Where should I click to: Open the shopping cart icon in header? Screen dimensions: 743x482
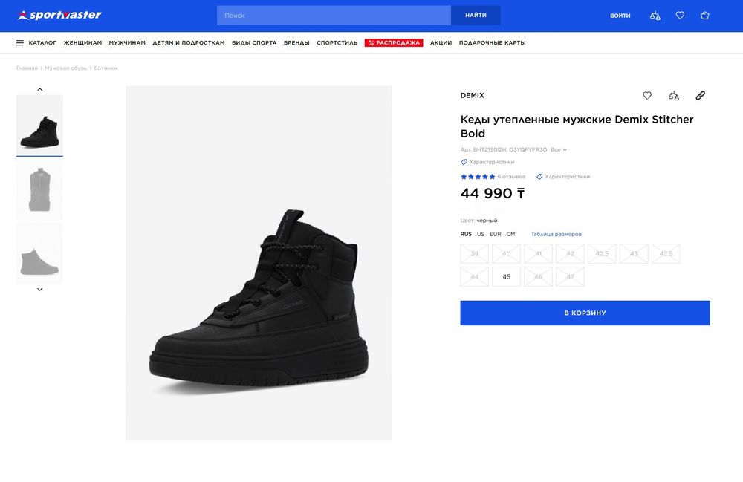[704, 16]
